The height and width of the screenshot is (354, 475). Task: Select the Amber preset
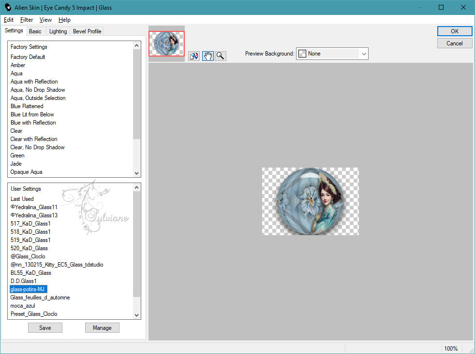point(18,65)
